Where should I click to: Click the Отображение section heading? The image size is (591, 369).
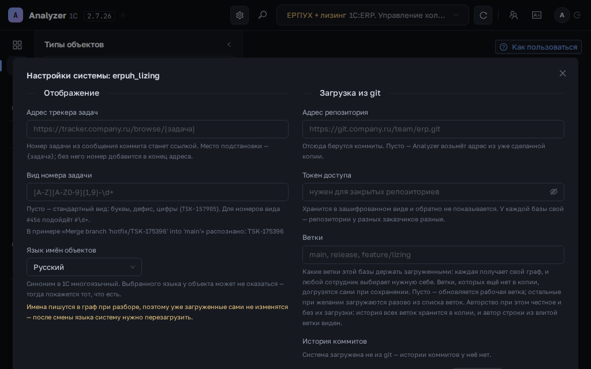72,93
